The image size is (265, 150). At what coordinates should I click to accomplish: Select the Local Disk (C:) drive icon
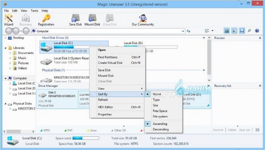(x=46, y=47)
